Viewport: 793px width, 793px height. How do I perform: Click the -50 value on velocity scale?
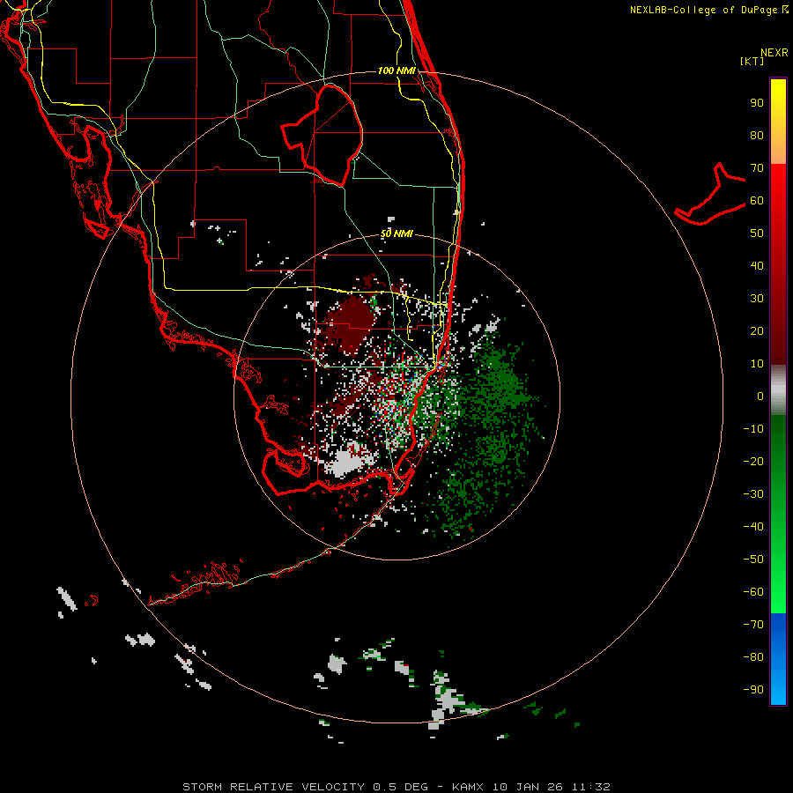pyautogui.click(x=753, y=559)
